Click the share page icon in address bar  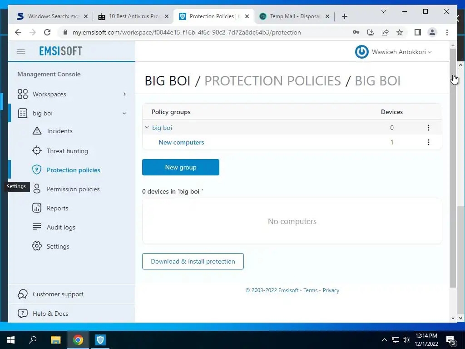tap(385, 32)
